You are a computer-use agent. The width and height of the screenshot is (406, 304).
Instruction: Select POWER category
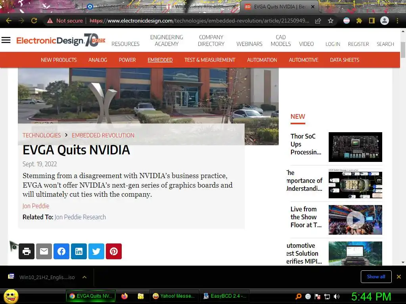click(127, 60)
